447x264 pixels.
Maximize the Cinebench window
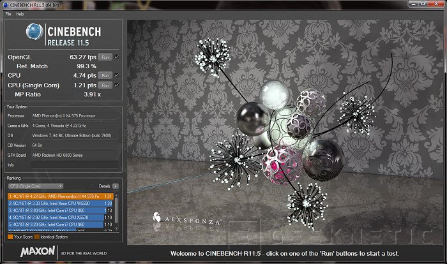coord(423,4)
